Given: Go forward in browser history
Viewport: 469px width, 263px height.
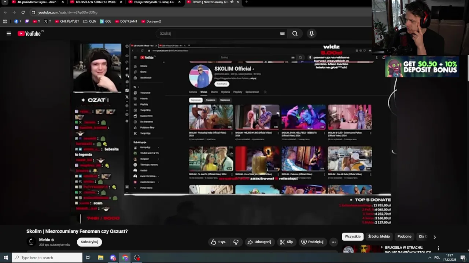Looking at the screenshot, I should pos(14,12).
